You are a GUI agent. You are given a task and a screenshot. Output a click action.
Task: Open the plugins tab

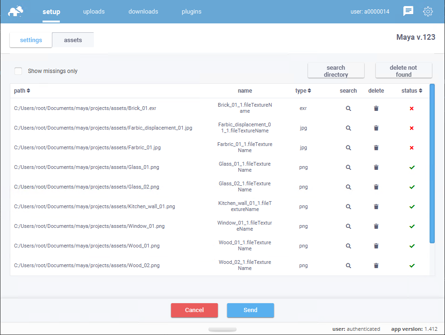(x=192, y=12)
